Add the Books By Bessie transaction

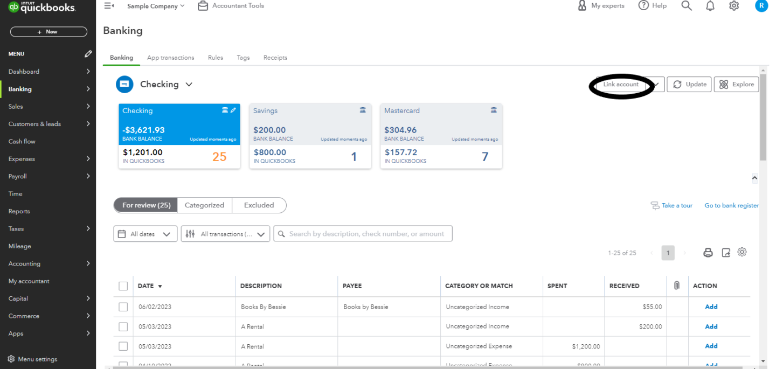711,307
